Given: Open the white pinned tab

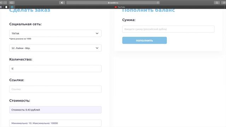Looking at the screenshot, I should pyautogui.click(x=6, y=7).
